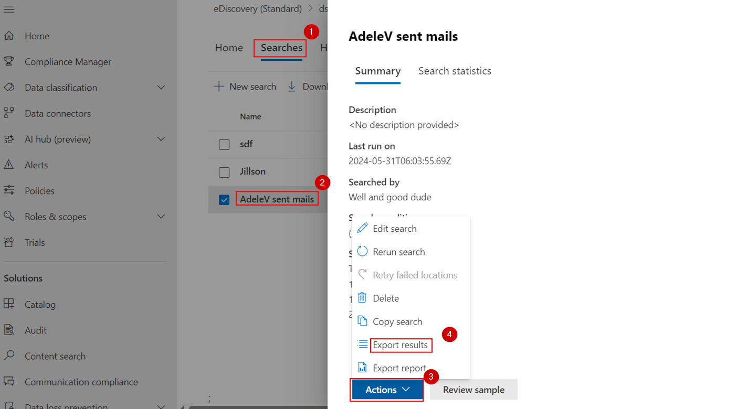
Task: Open the hamburger navigation menu
Action: click(9, 8)
